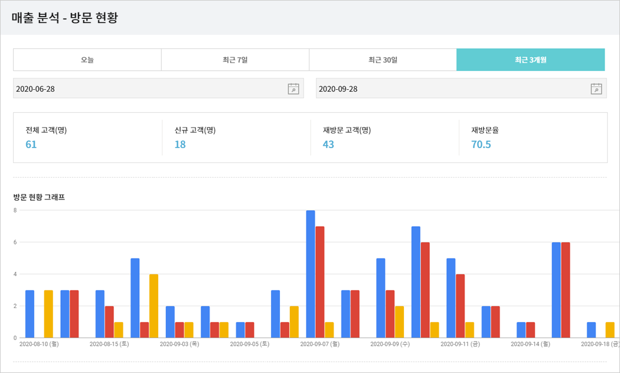
Task: Click the 재방문율 value 70.5
Action: click(x=481, y=145)
